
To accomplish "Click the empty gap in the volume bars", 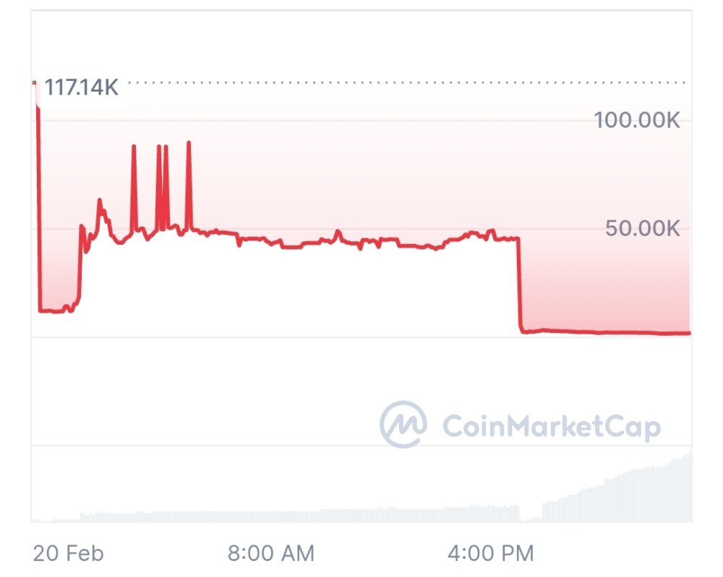I will [531, 516].
